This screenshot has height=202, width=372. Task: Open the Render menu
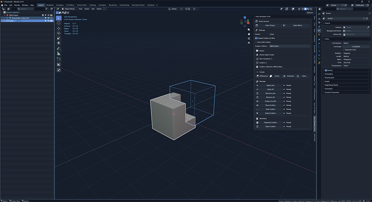pos(17,5)
